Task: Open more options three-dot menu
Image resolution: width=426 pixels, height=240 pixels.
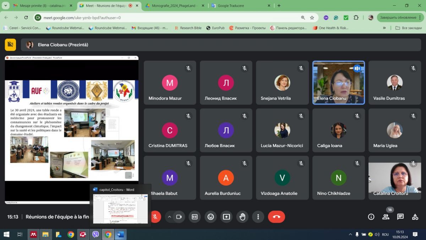Action: click(258, 217)
